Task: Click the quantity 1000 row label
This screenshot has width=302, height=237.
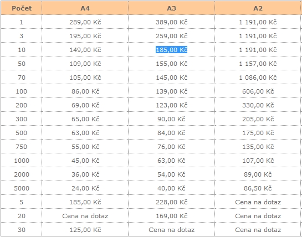Action: tap(22, 161)
